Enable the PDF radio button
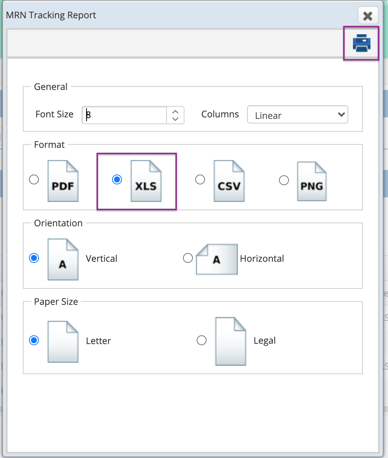 pos(34,179)
